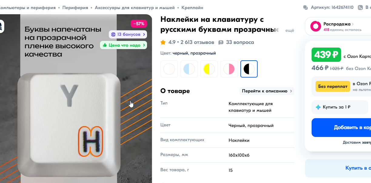Open the Периферия breadcrumb category
This screenshot has height=183, width=371.
coord(75,8)
